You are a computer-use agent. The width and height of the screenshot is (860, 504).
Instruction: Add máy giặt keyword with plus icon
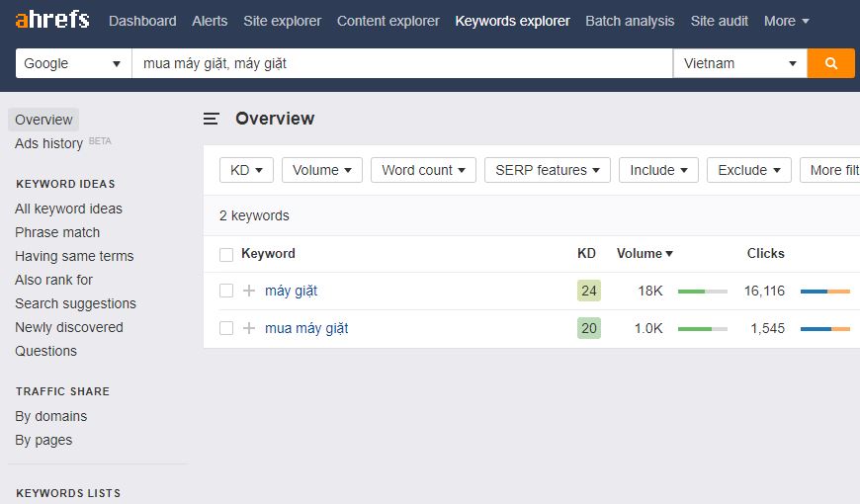point(249,291)
